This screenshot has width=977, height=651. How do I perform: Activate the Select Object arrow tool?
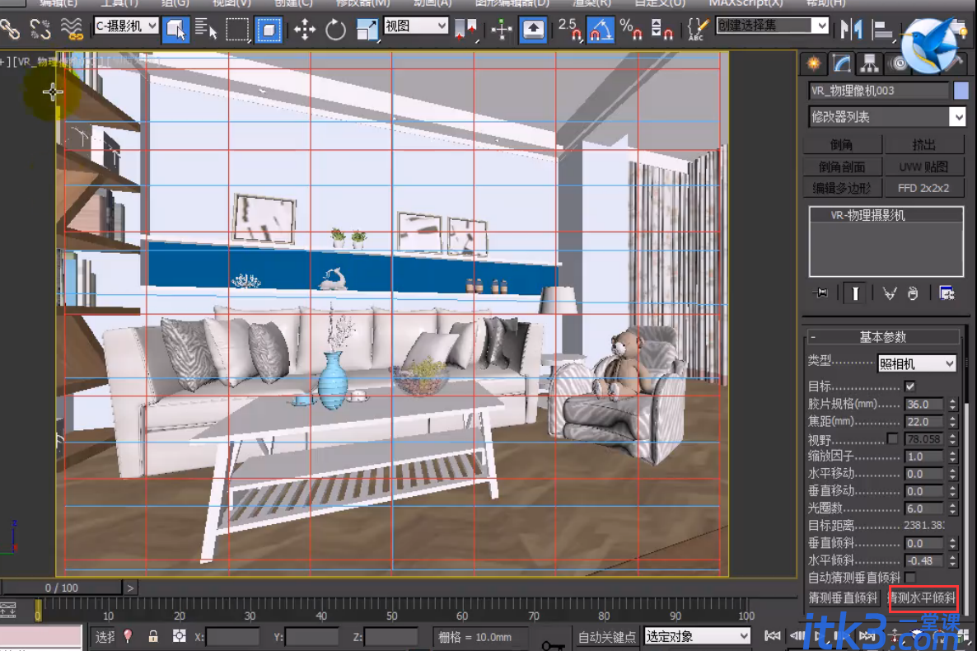pos(175,30)
